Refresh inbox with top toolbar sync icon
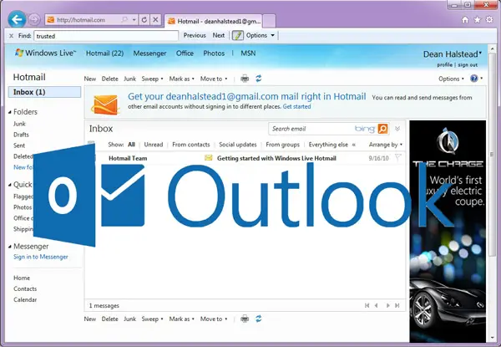This screenshot has width=501, height=347. coord(259,79)
